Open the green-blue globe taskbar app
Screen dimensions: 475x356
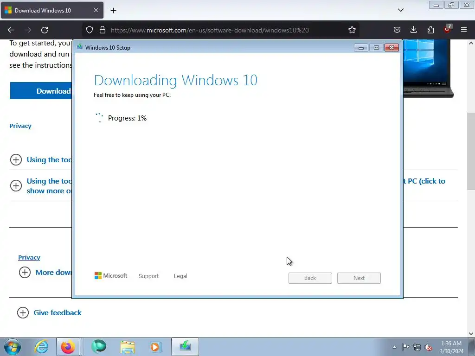(99, 347)
